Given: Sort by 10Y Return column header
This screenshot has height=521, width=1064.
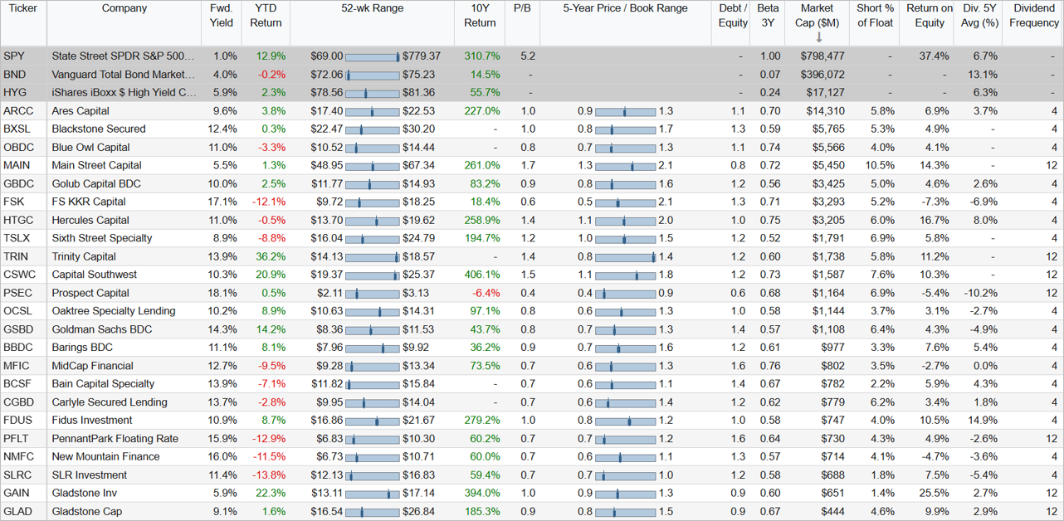Looking at the screenshot, I should coord(480,16).
